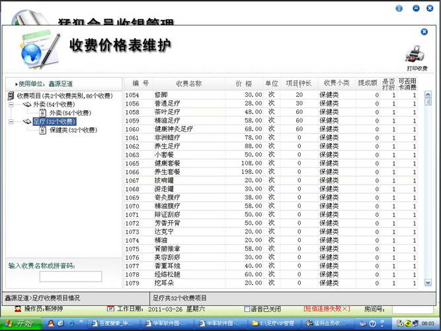Select the 芳香开背 row

271,223
